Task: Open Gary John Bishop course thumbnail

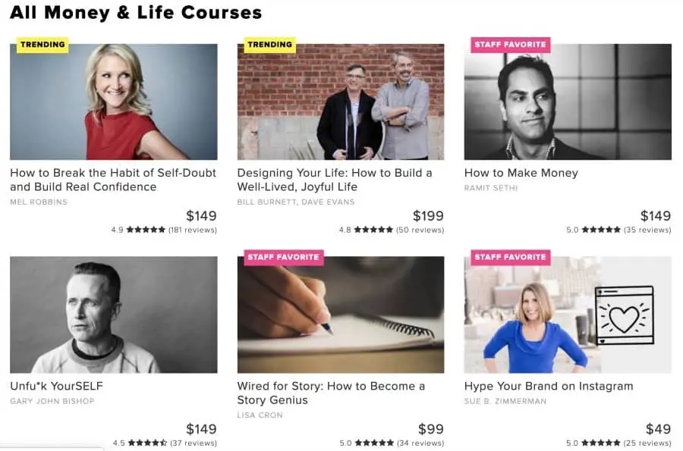Action: point(114,315)
